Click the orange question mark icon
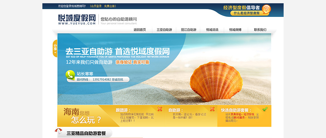Screen dimensions: 326x138 pos(266,9)
